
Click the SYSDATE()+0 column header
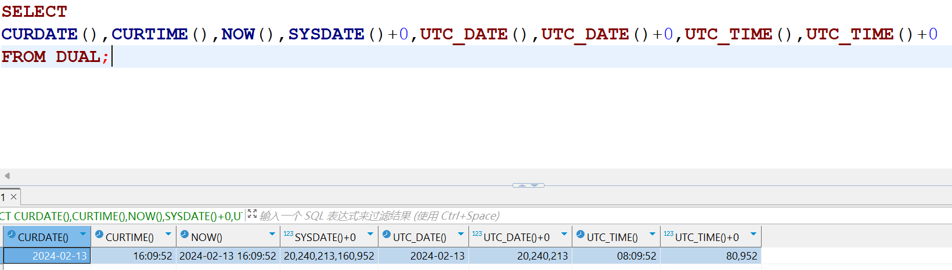pos(325,238)
